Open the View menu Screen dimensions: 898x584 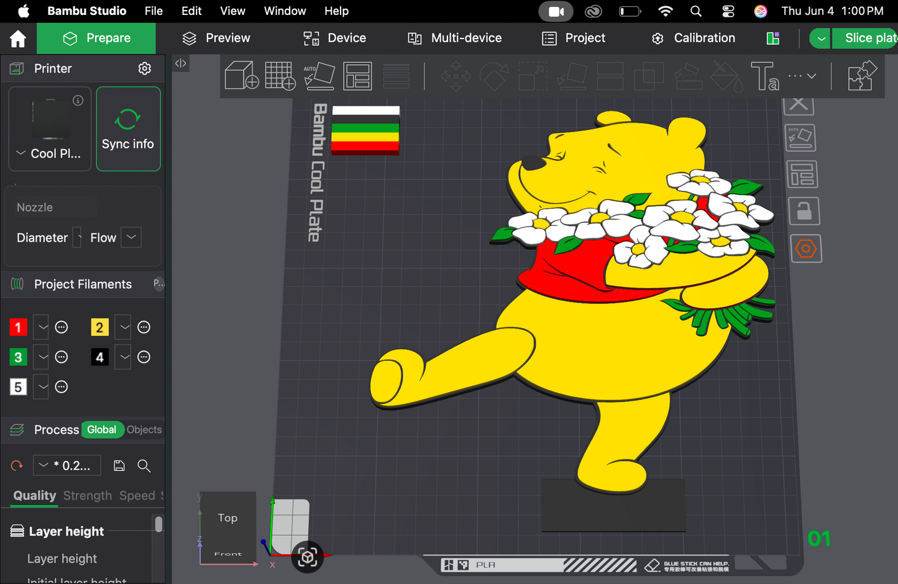[232, 11]
